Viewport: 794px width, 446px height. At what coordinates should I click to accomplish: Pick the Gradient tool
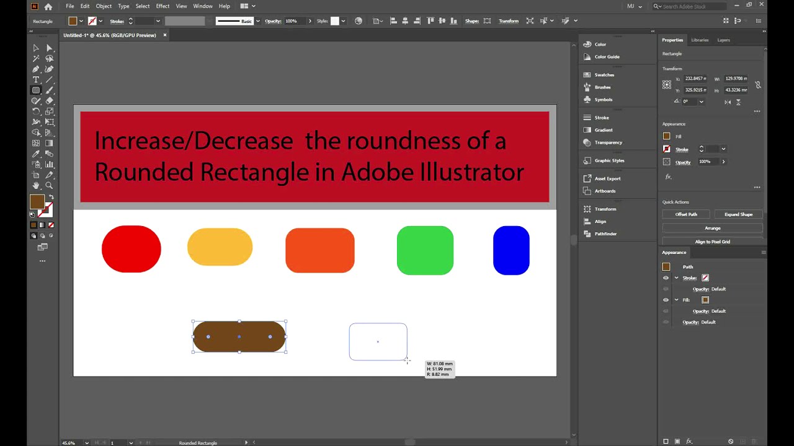tap(49, 143)
